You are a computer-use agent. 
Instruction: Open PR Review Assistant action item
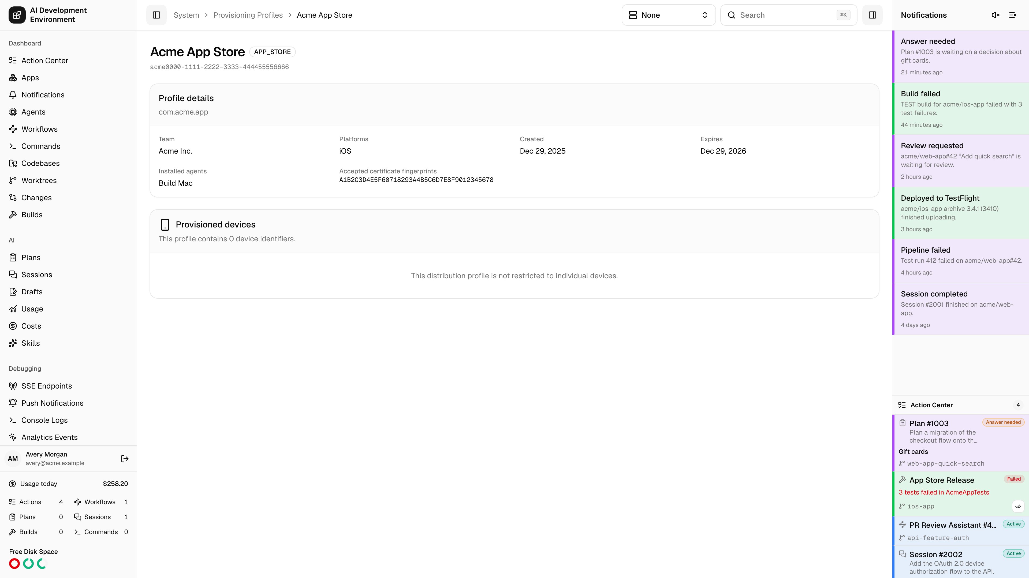[961, 531]
